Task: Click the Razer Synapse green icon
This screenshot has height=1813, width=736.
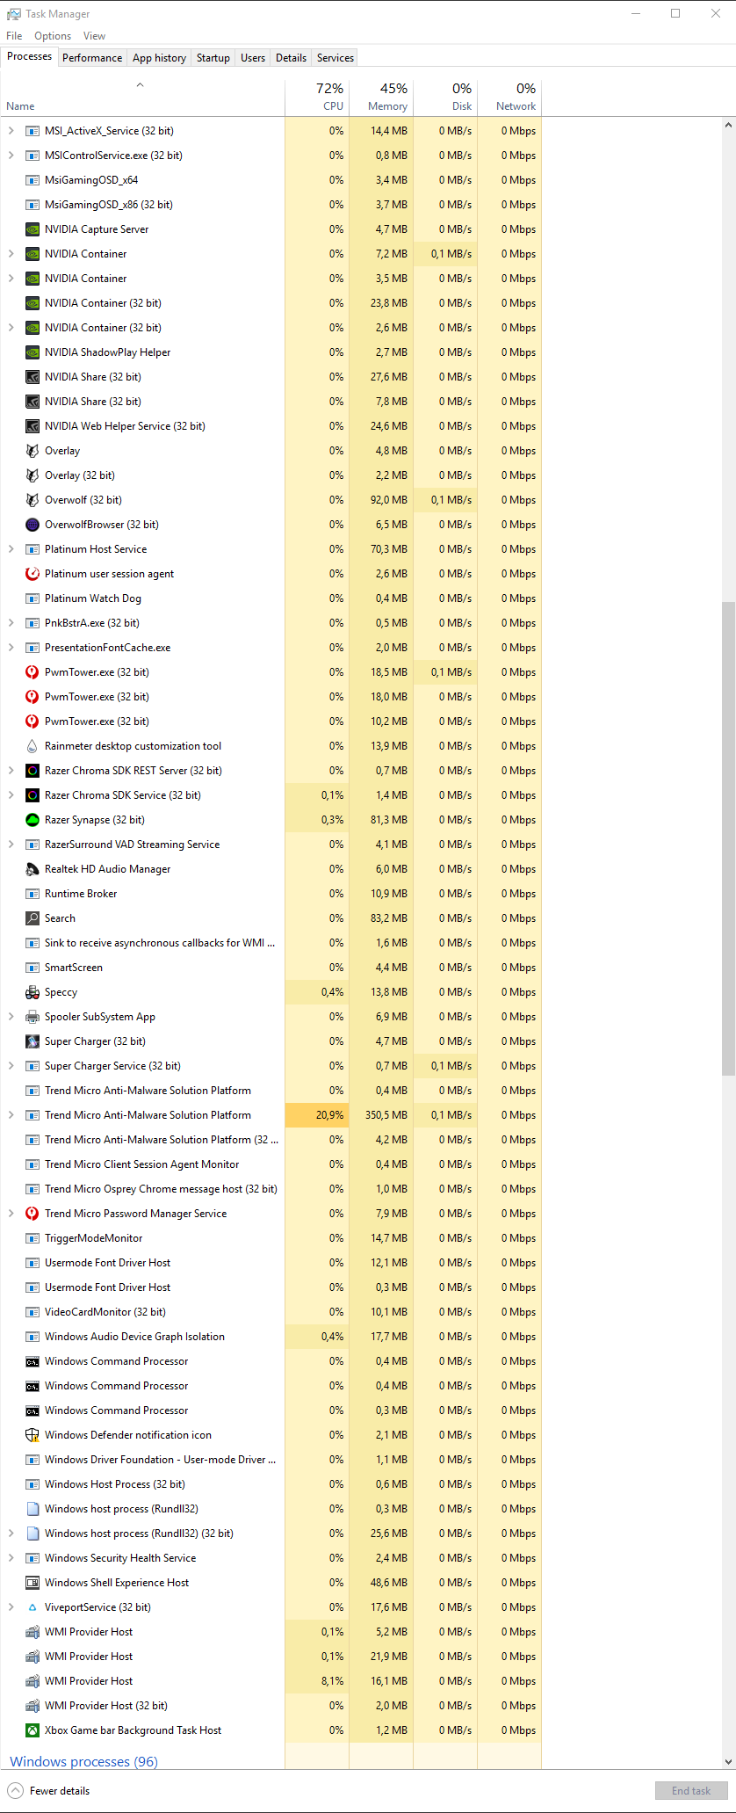Action: point(32,820)
